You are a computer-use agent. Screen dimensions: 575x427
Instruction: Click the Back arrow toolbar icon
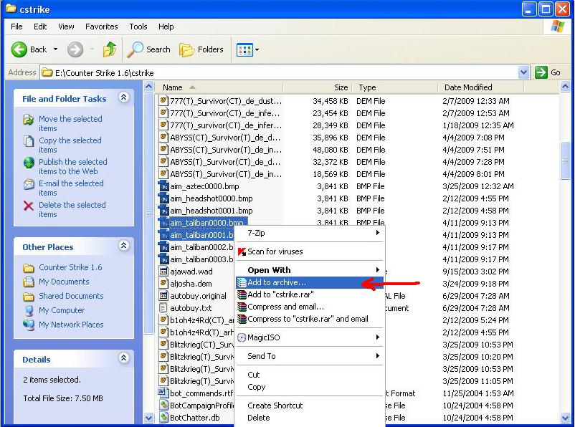[x=20, y=49]
